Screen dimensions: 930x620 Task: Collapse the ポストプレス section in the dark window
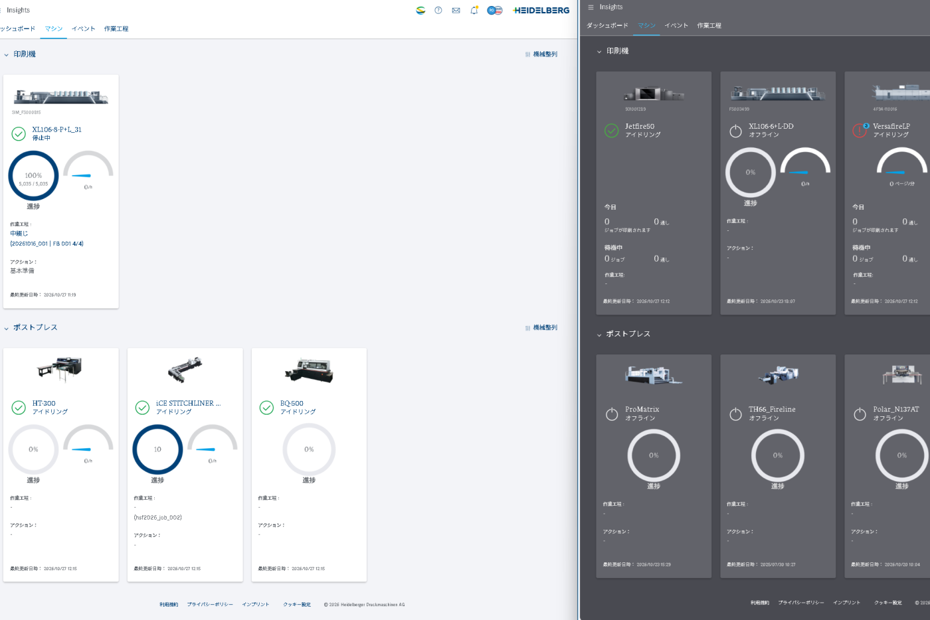pos(599,335)
